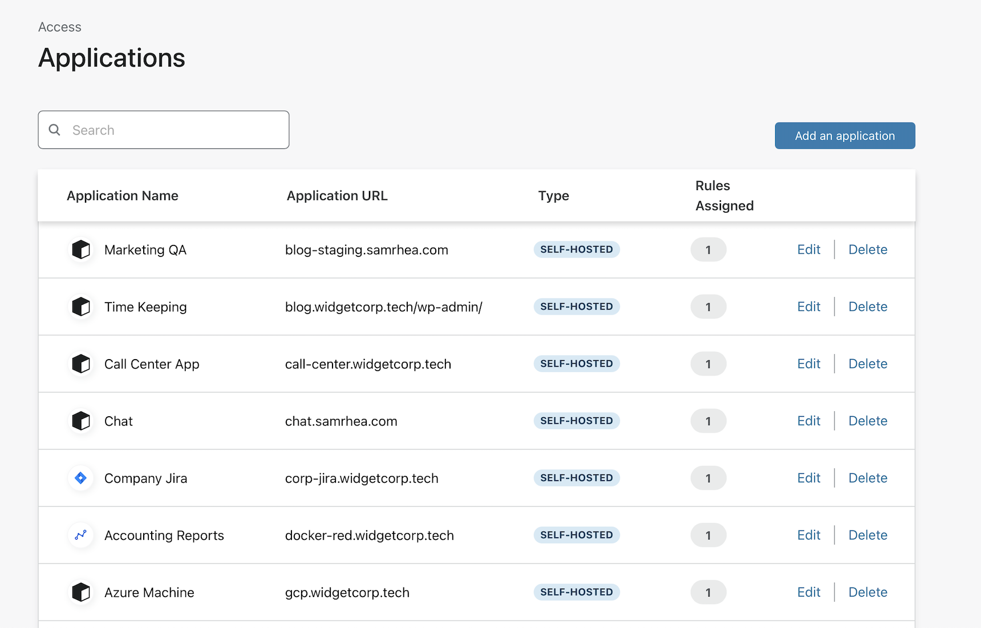Click the Chat application icon
This screenshot has height=628, width=981.
81,421
